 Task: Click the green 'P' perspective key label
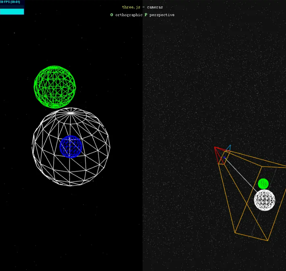click(x=146, y=15)
